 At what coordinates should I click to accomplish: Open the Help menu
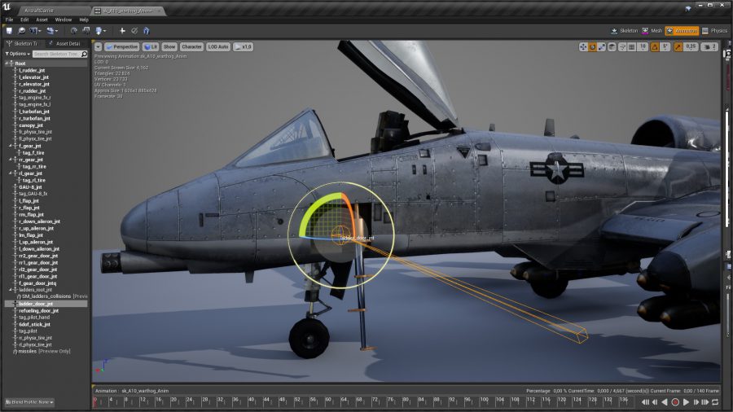tap(84, 20)
